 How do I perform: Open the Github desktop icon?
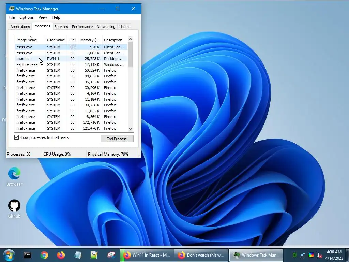pos(14,209)
